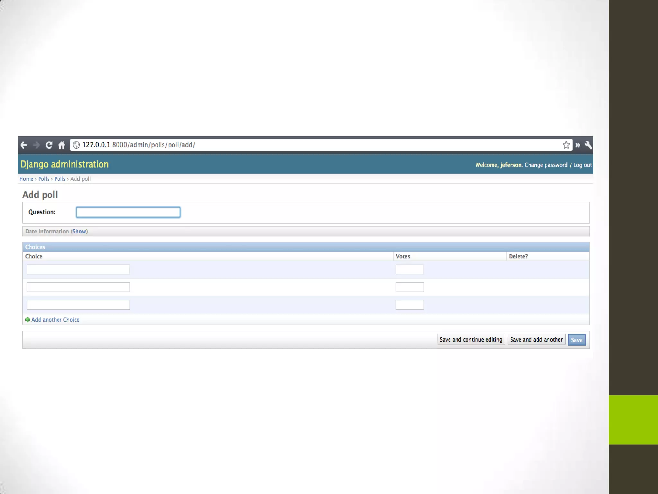
Task: Reload the page with refresh icon
Action: click(x=49, y=145)
